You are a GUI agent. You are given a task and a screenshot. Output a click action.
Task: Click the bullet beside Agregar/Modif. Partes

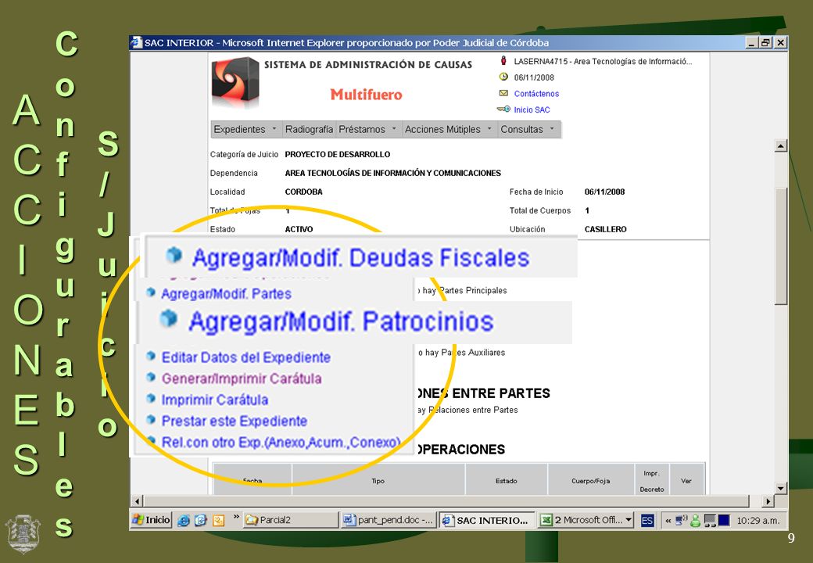(151, 292)
